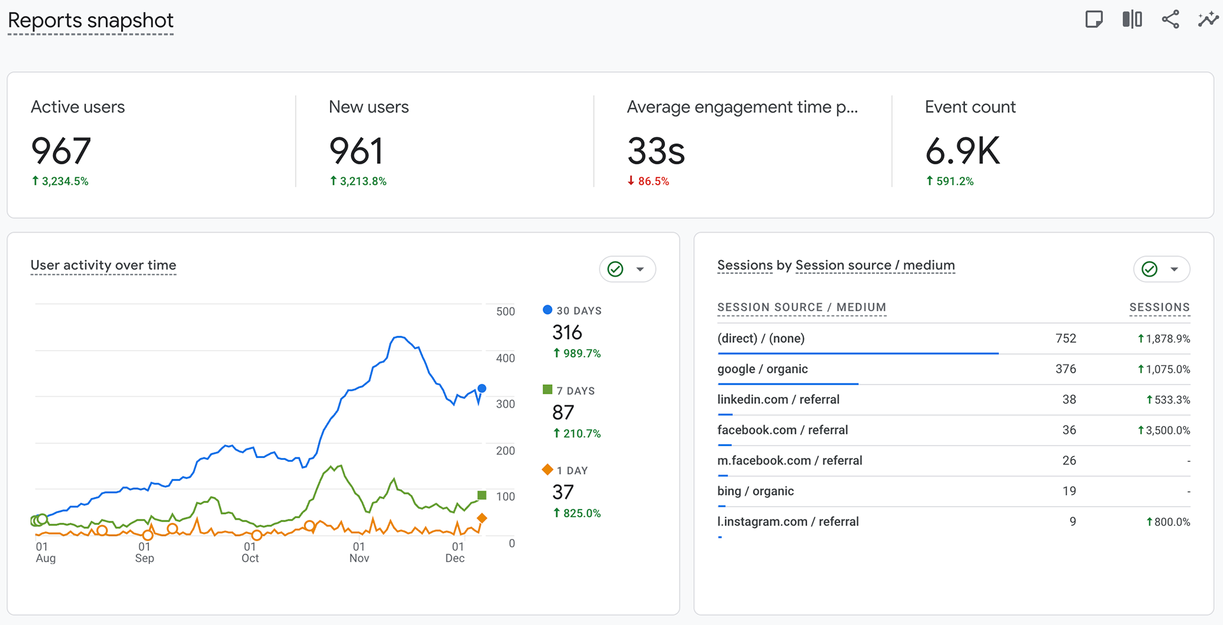Click the blue 30 DAYS legend dot
The image size is (1223, 625).
click(x=547, y=310)
